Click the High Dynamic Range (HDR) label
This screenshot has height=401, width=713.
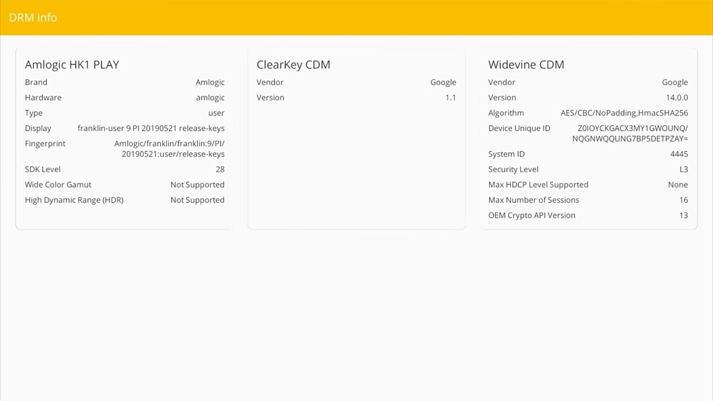74,200
